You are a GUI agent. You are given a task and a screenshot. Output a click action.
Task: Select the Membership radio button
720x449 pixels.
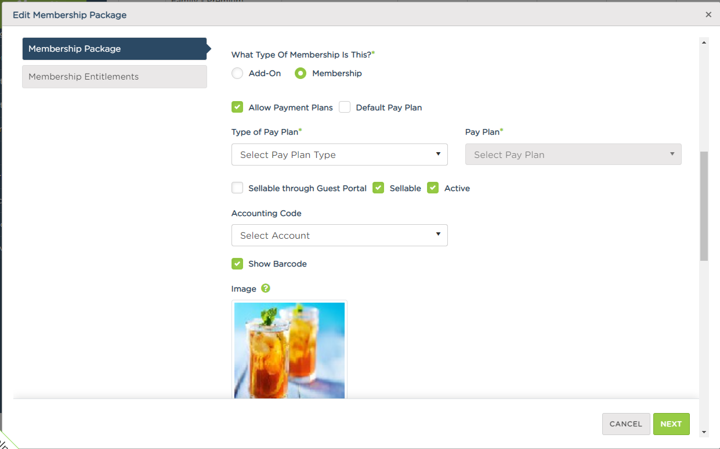301,73
